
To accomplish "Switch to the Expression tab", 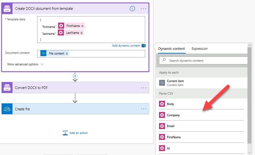I will tap(199, 49).
